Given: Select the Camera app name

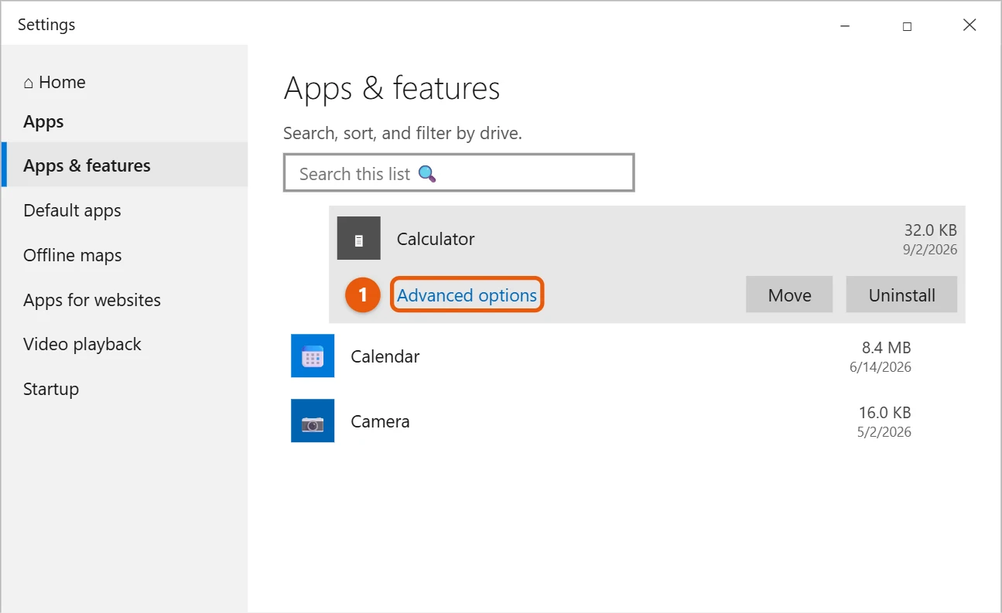Looking at the screenshot, I should [x=380, y=421].
